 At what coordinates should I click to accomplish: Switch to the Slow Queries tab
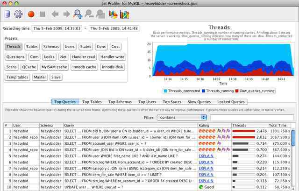coord(199,102)
